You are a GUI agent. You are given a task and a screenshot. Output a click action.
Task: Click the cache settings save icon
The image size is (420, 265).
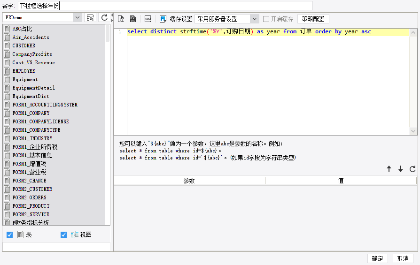(163, 19)
